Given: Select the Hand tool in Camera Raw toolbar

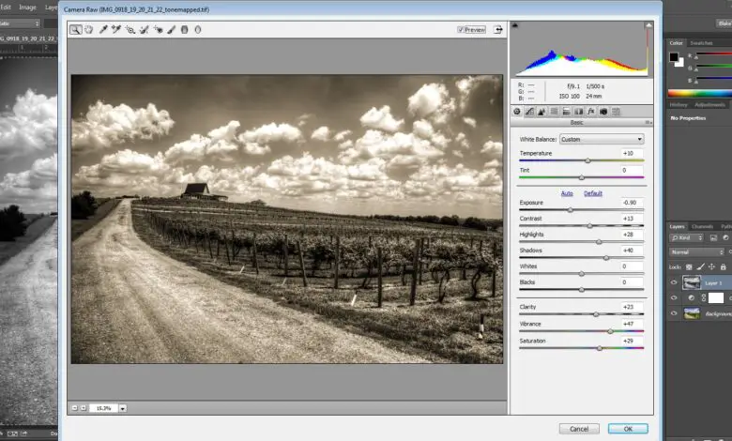Looking at the screenshot, I should click(88, 30).
